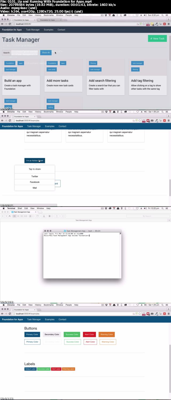Select the styling tag in the bottom row
This screenshot has height=400, width=171.
(x=50, y=107)
